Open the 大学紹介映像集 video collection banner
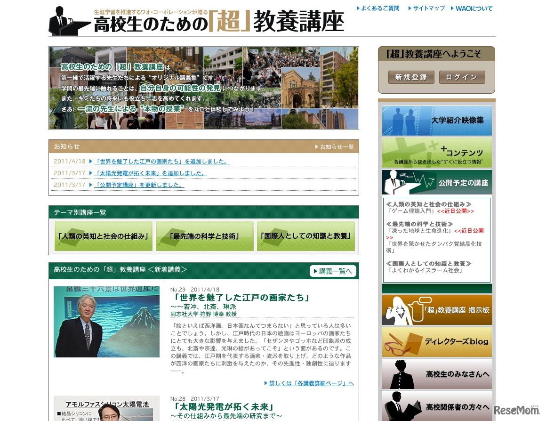Image resolution: width=546 pixels, height=421 pixels. (436, 121)
